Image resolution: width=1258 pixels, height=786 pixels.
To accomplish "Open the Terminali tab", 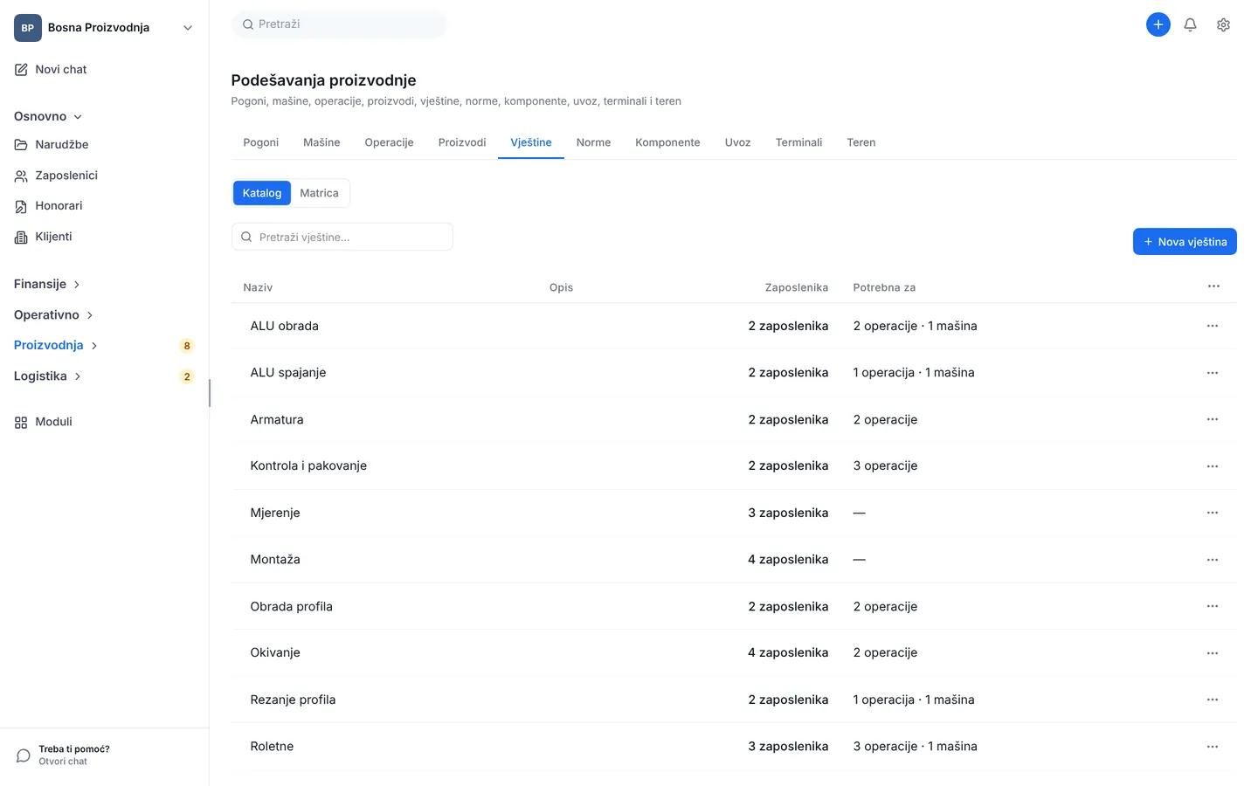I will click(798, 142).
